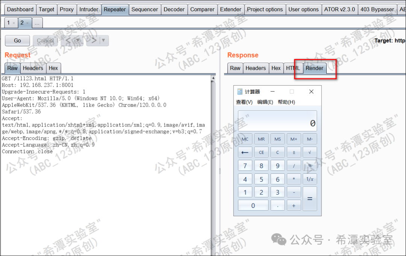Open forward history dropdown arrow
The height and width of the screenshot is (256, 406).
(104, 40)
